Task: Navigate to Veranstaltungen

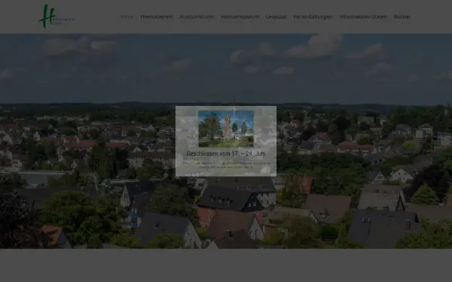Action: [313, 17]
